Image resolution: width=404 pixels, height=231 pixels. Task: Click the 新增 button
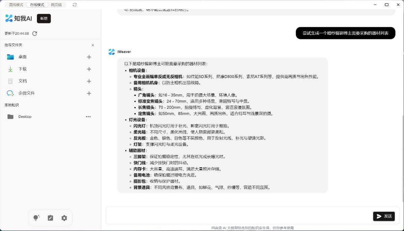point(44,19)
